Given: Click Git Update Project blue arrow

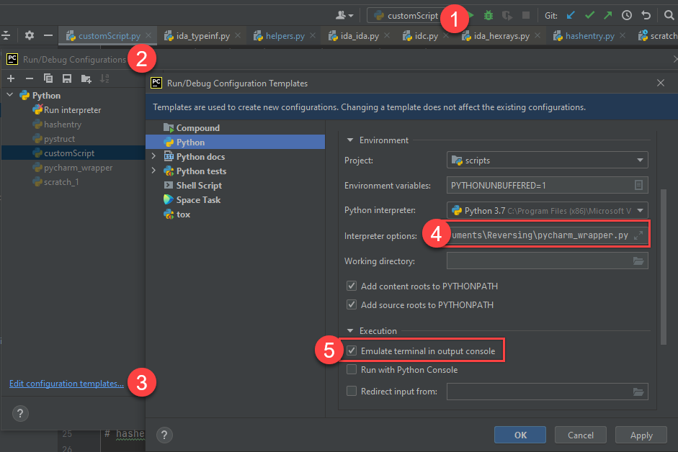Looking at the screenshot, I should [571, 16].
